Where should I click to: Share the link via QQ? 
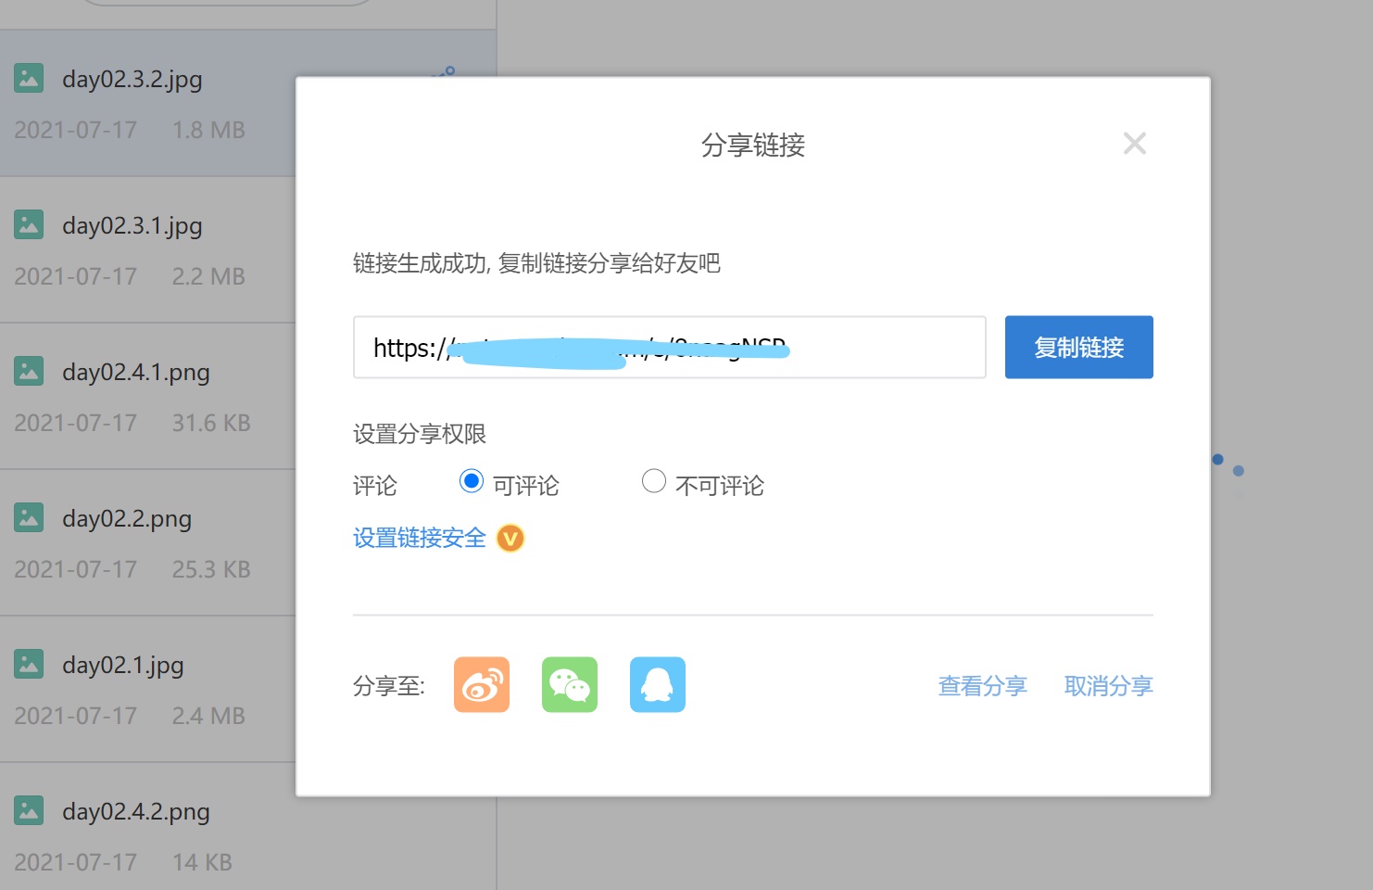pyautogui.click(x=658, y=685)
